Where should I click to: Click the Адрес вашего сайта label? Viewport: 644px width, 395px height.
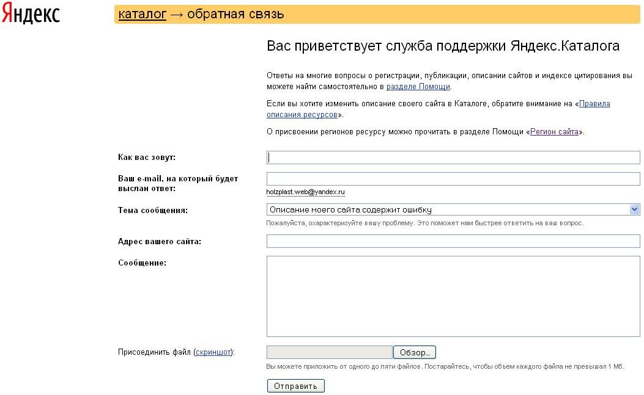pyautogui.click(x=159, y=242)
